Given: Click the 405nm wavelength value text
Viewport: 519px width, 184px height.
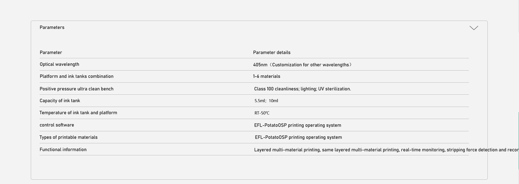Looking at the screenshot, I should click(302, 65).
